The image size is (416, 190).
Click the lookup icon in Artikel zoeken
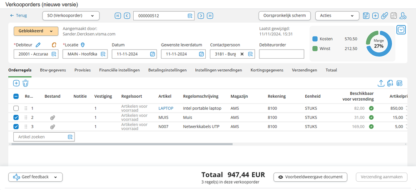coord(70,137)
